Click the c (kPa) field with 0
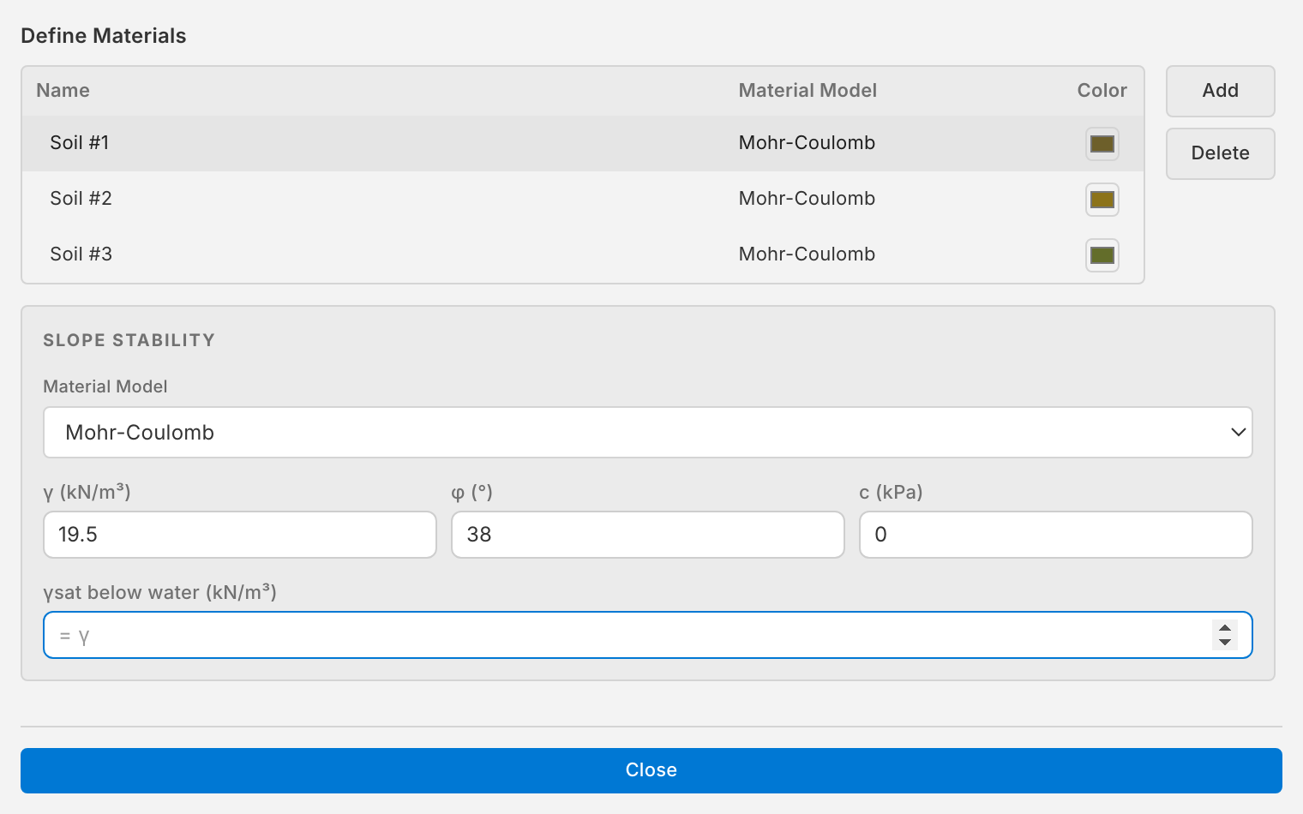This screenshot has width=1303, height=814. (x=1056, y=535)
